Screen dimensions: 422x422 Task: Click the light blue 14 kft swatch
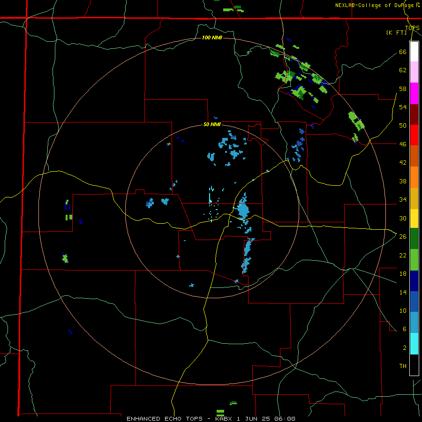pos(414,323)
